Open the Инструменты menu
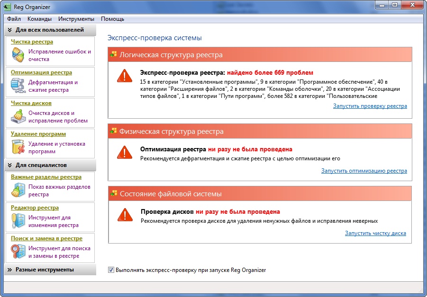 [x=76, y=19]
